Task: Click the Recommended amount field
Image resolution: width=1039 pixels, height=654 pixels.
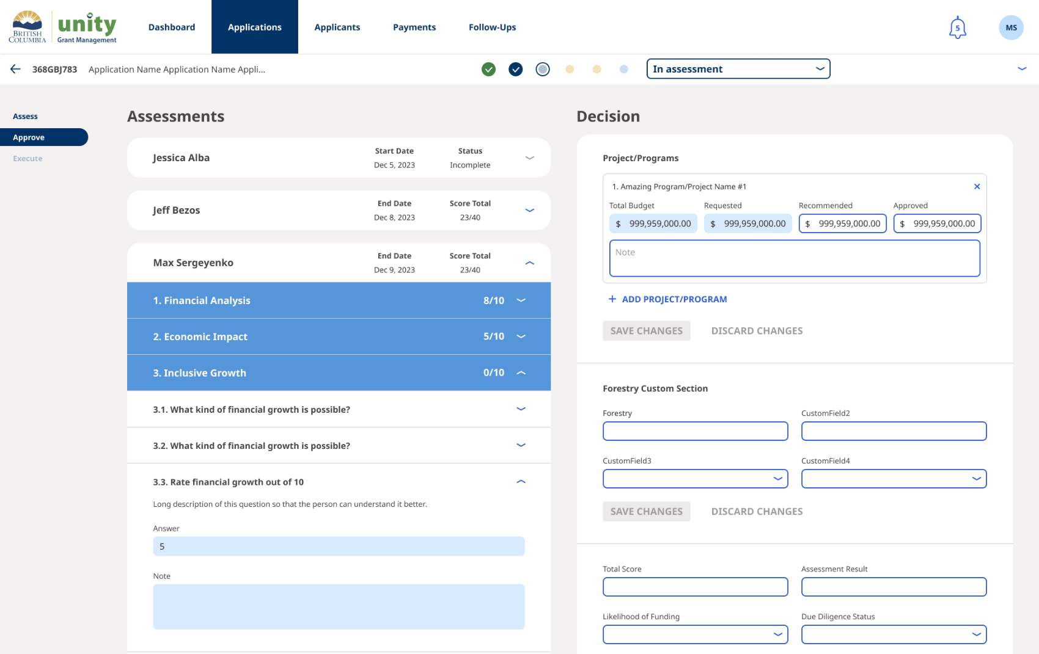Action: click(842, 223)
